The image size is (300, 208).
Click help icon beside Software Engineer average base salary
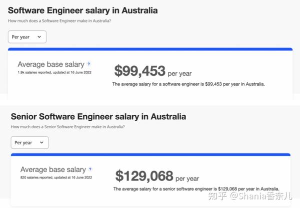(x=89, y=64)
